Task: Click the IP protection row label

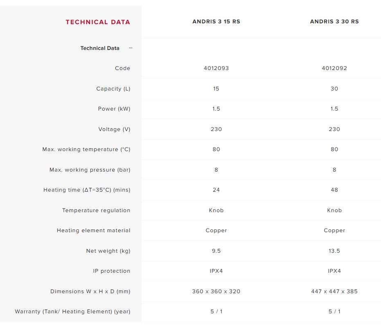Action: point(112,271)
